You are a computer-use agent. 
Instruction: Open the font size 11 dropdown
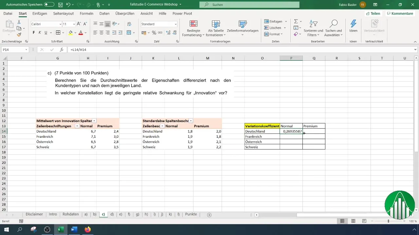tap(73, 24)
